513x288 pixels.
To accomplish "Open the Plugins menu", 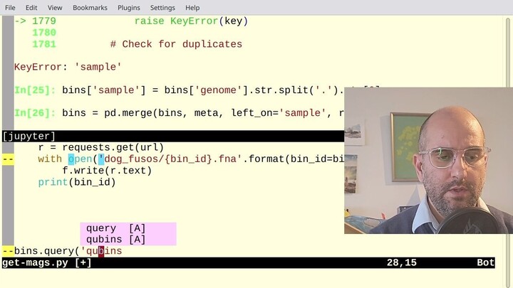I will 128,7.
